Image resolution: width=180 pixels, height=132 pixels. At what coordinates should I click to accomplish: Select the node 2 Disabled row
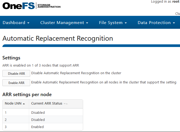[43, 120]
